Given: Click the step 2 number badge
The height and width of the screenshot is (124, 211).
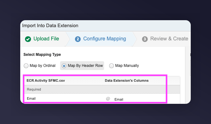Looking at the screenshot, I should pyautogui.click(x=78, y=39).
